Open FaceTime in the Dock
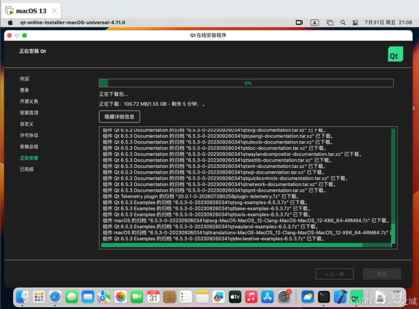 point(137,297)
